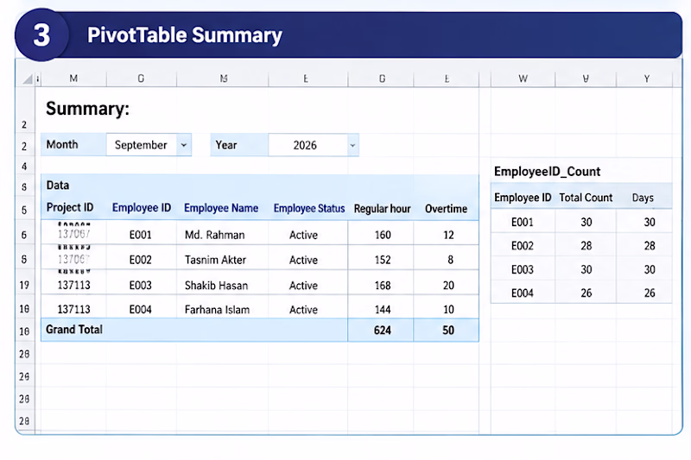The height and width of the screenshot is (460, 691).
Task: Click the Data header cell
Action: point(58,186)
